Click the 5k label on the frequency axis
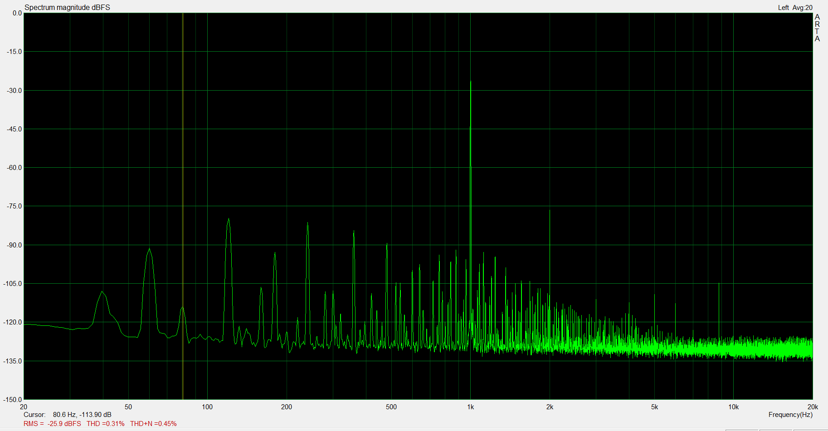The height and width of the screenshot is (431, 828). tap(655, 407)
